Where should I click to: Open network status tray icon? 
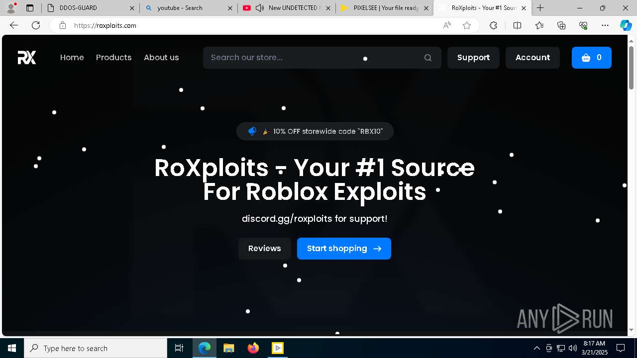click(x=561, y=348)
